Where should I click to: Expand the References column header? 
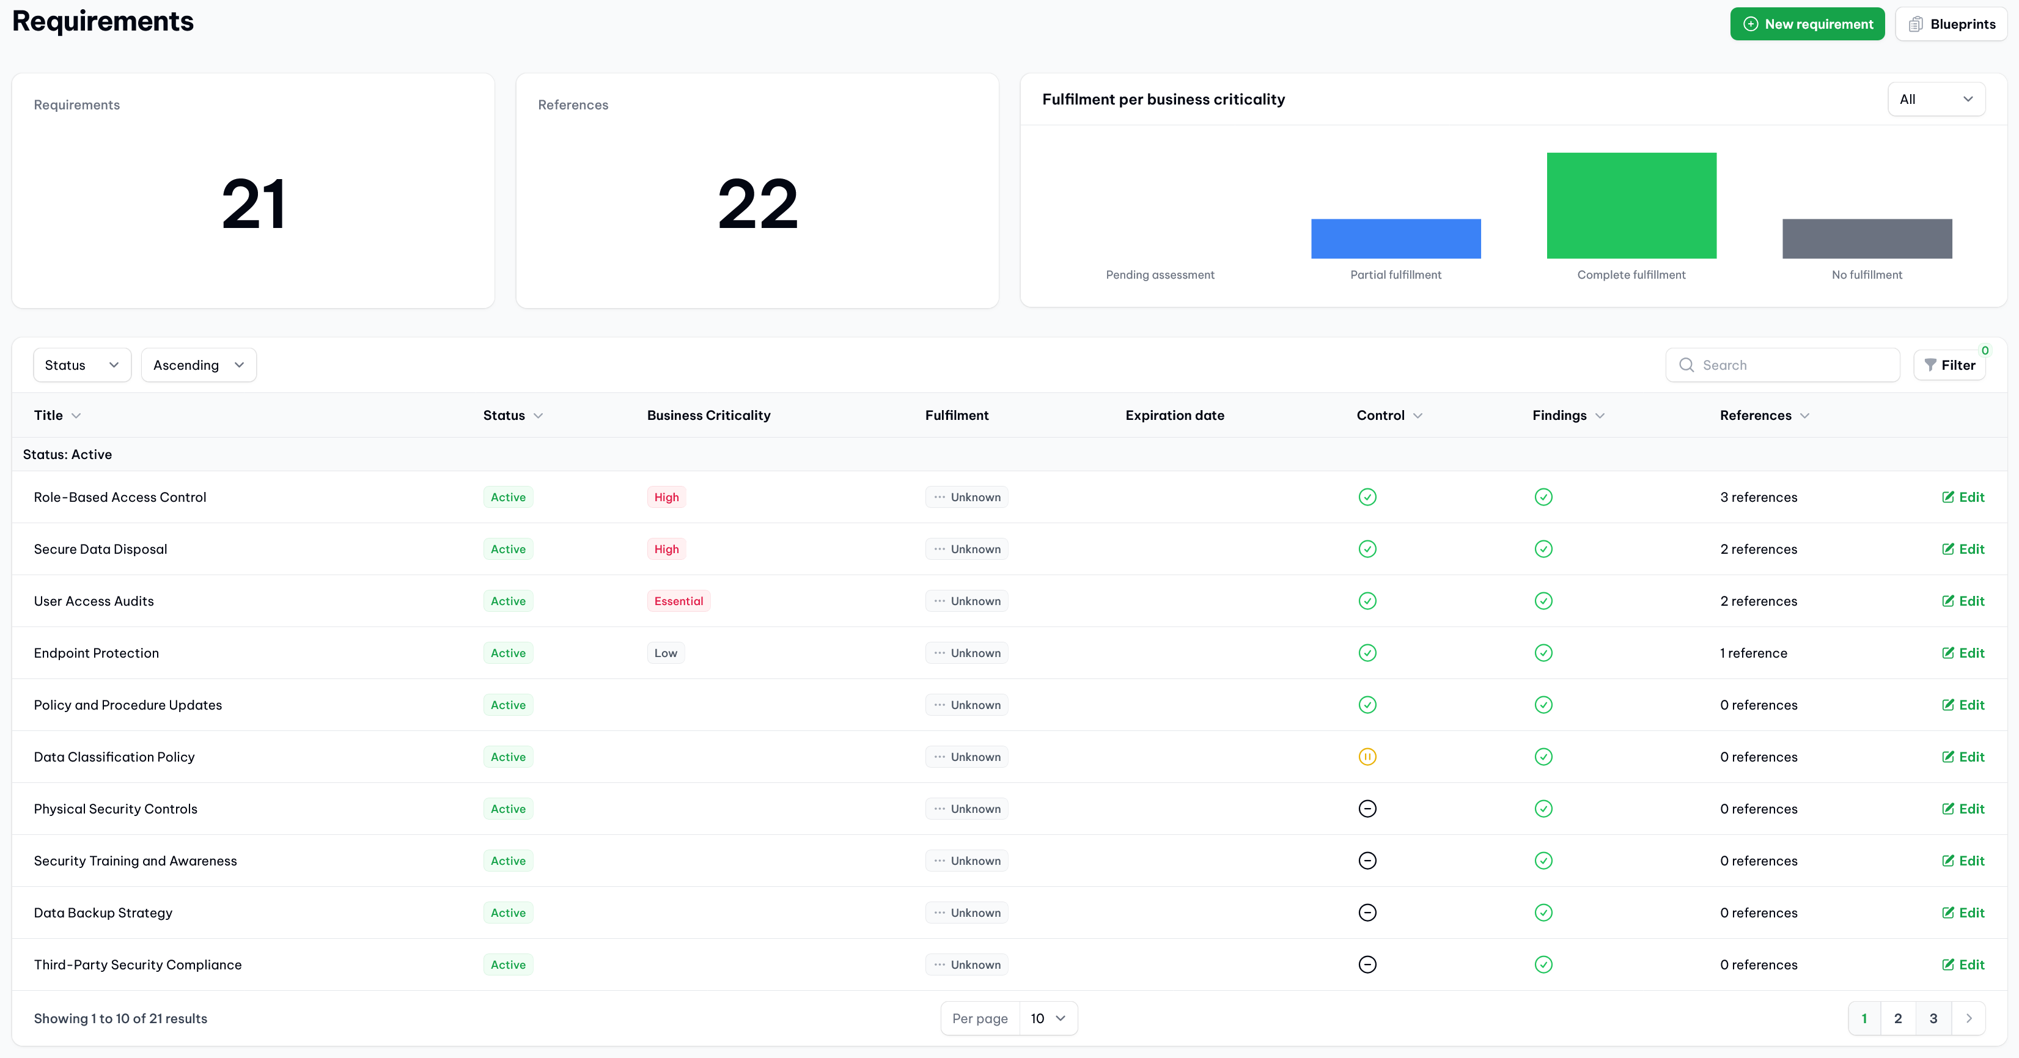pos(1805,416)
